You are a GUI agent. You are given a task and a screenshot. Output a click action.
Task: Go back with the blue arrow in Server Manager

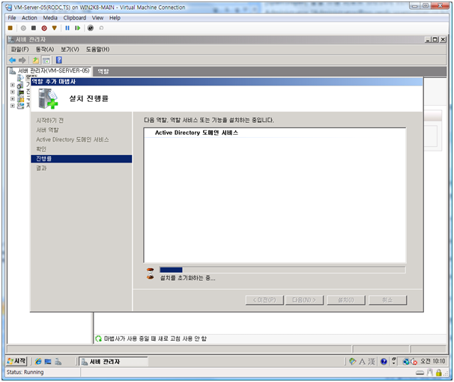coord(13,60)
